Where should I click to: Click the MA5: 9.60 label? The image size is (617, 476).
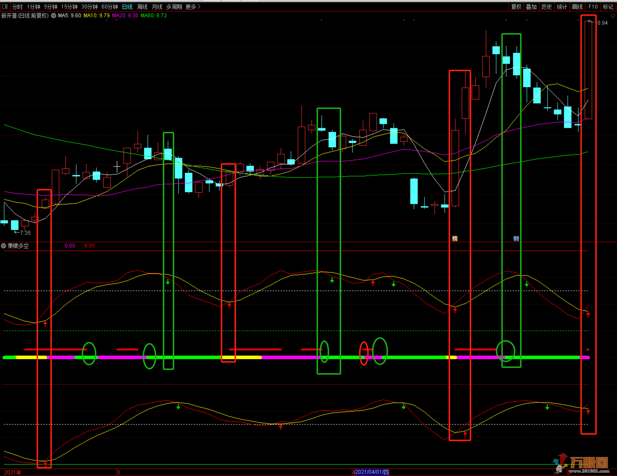69,16
